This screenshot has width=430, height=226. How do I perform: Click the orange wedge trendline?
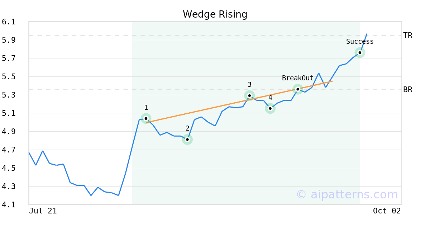(215, 106)
